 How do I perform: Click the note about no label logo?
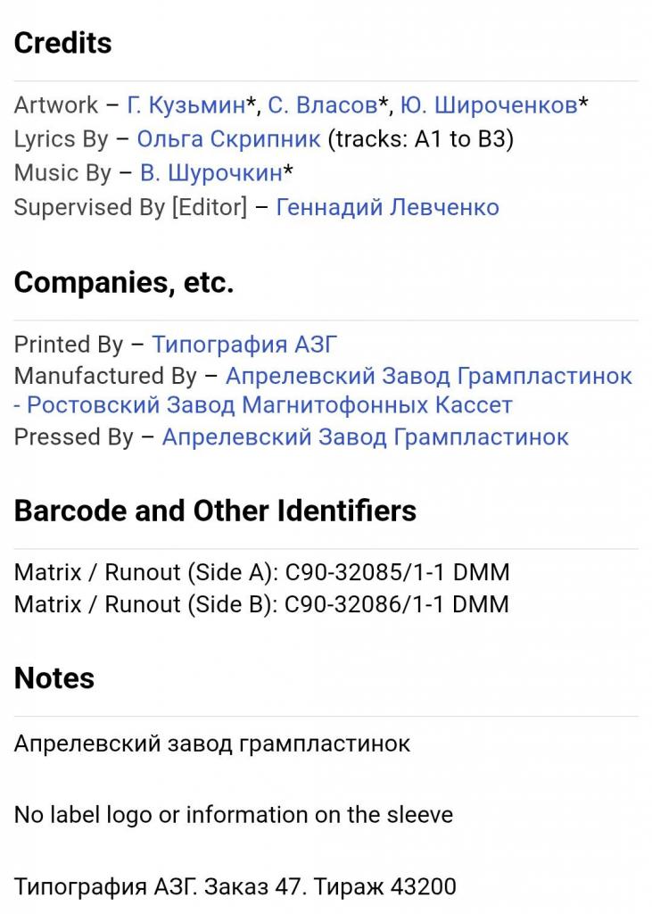click(234, 815)
